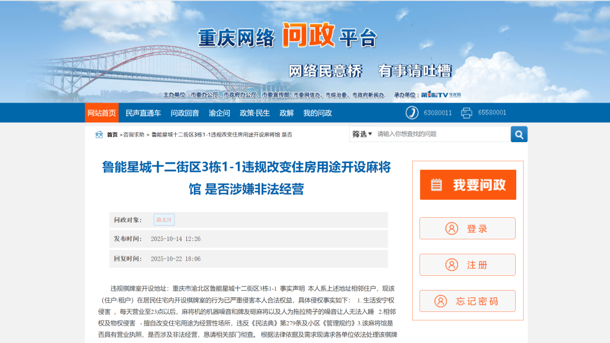The image size is (610, 343).
Task: Click the magnifier to search questions
Action: point(519,134)
